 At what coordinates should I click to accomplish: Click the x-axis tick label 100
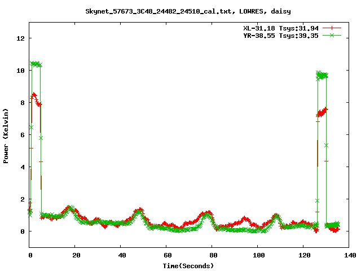click(259, 255)
